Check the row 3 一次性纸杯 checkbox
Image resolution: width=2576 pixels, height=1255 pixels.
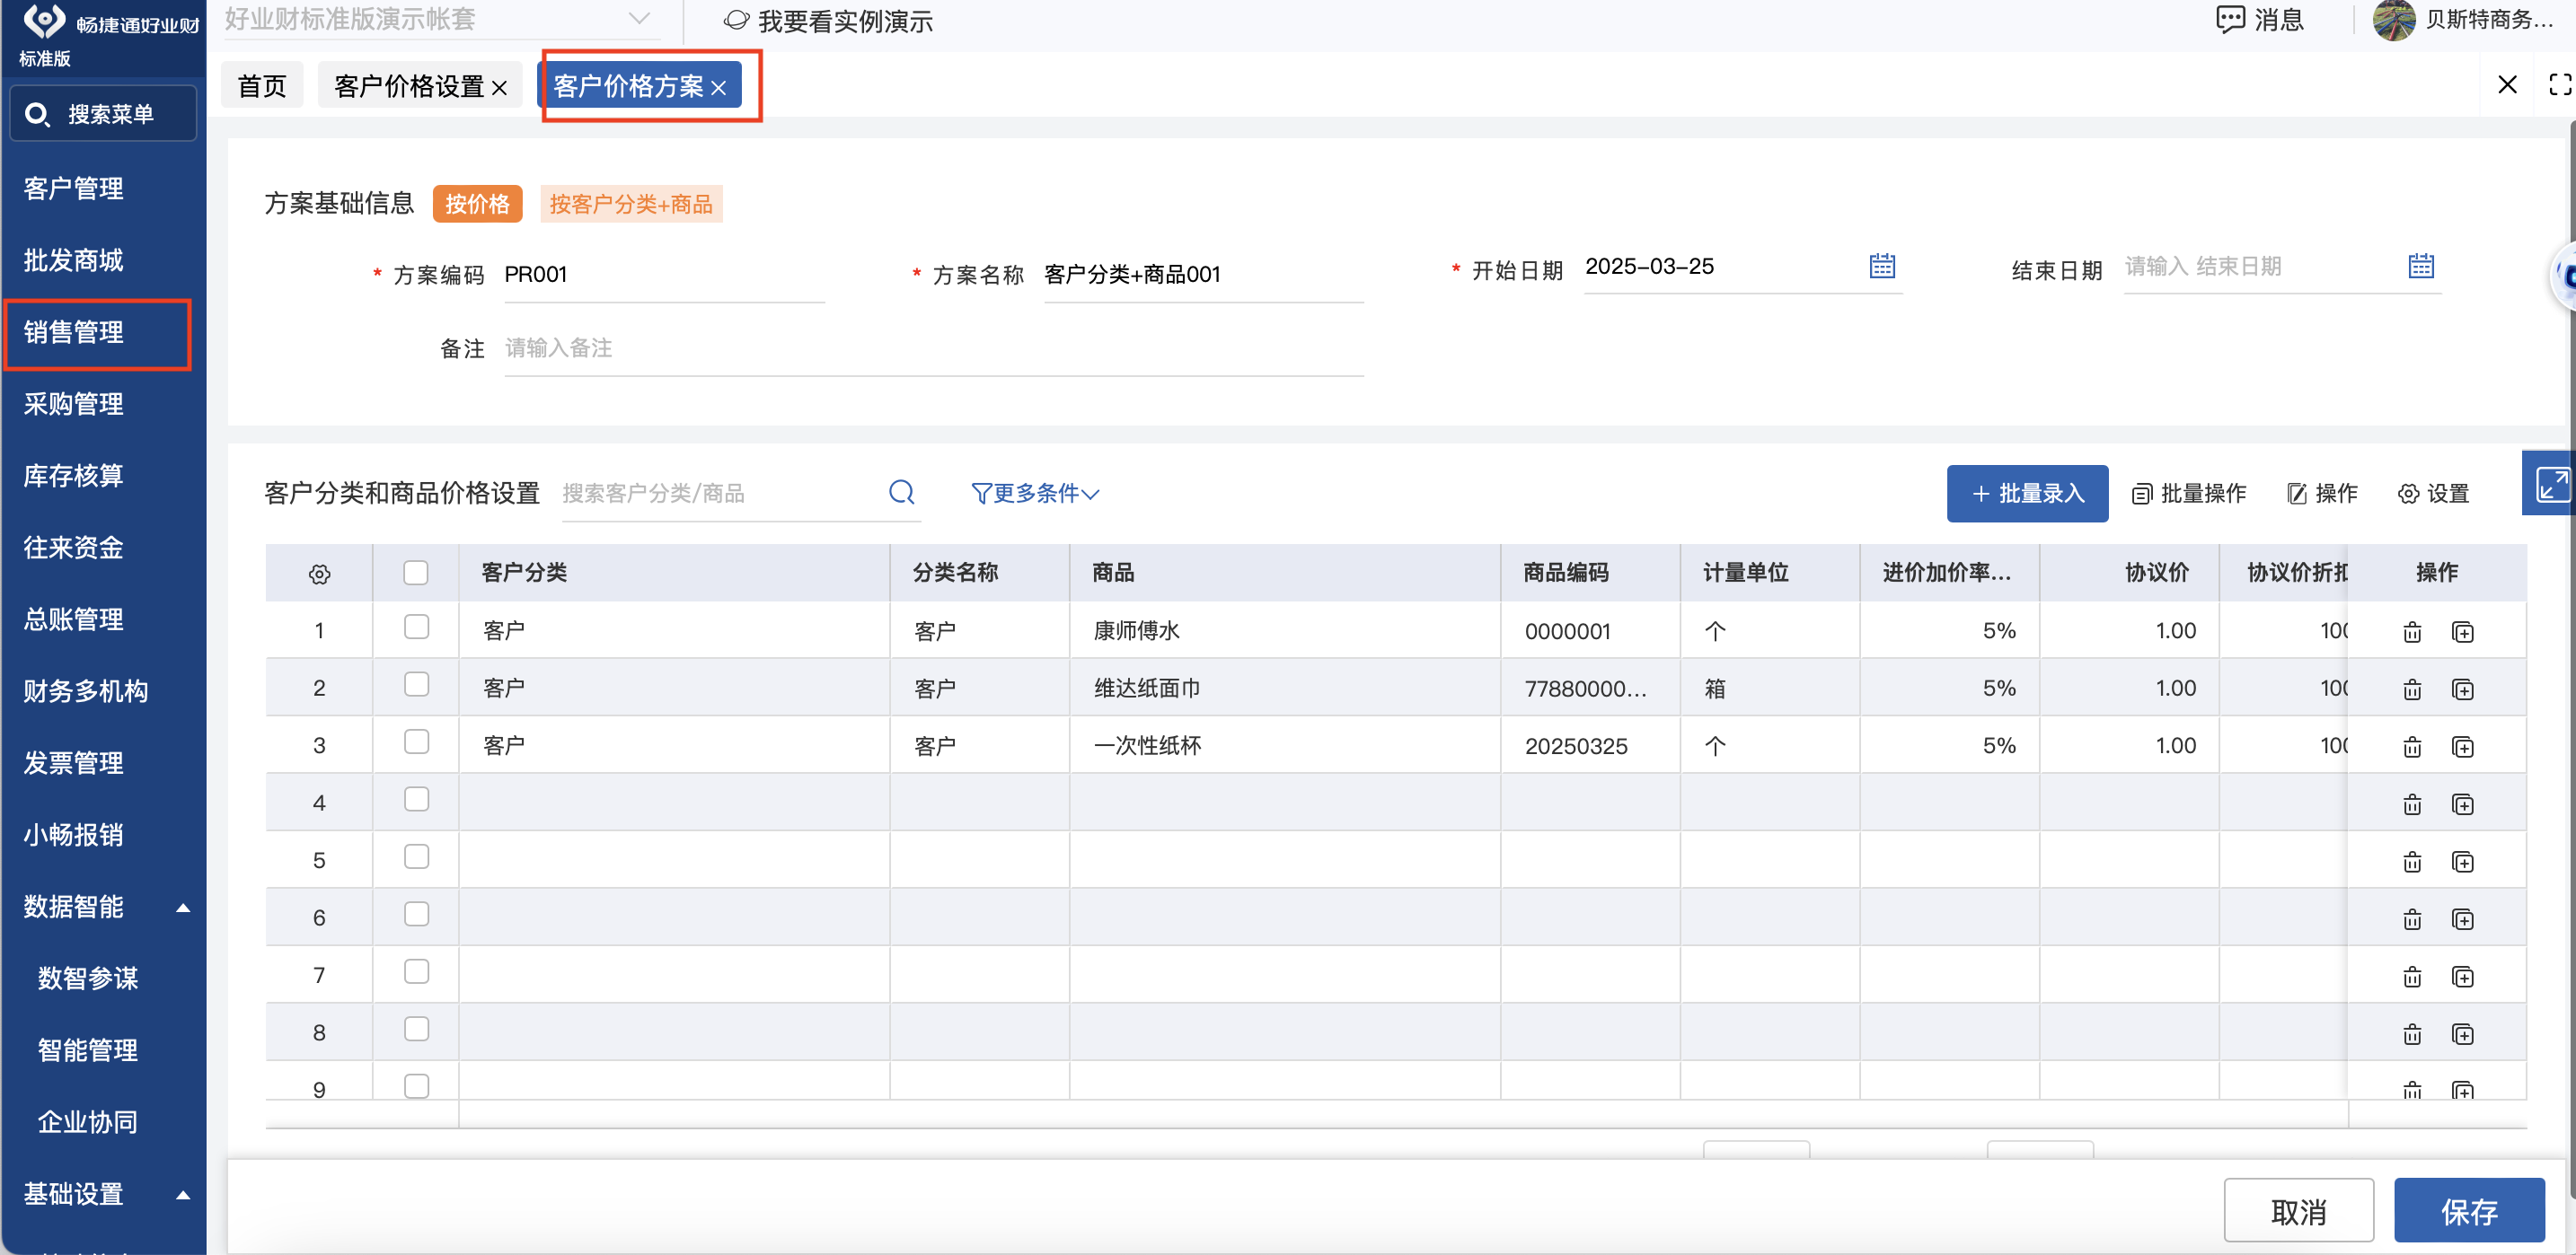coord(416,742)
